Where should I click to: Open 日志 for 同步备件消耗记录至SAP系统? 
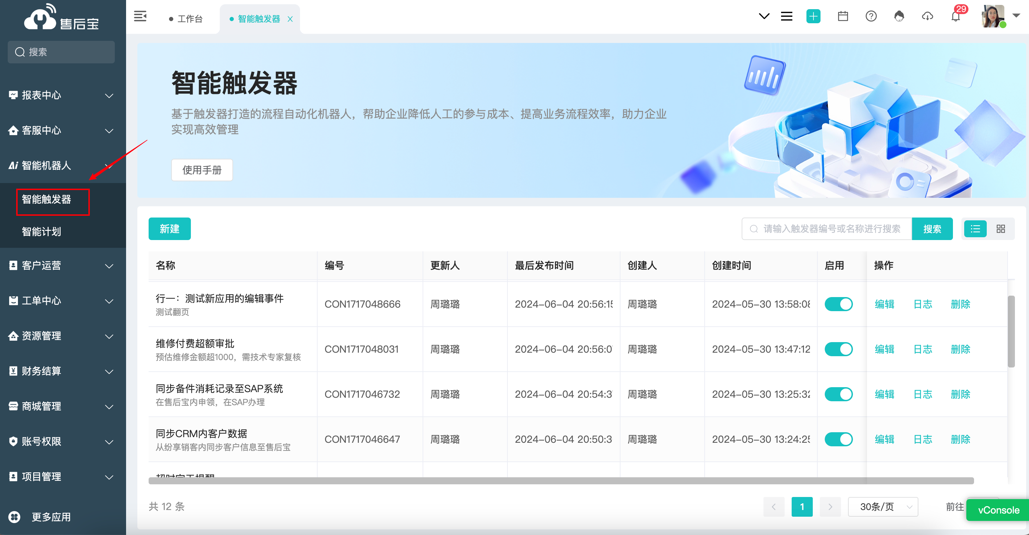tap(923, 395)
